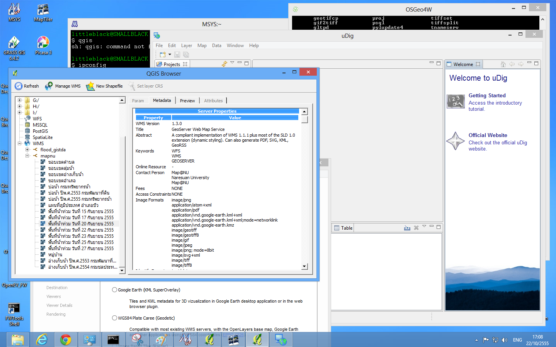
Task: Expand the I:/ drive node
Action: point(19,113)
